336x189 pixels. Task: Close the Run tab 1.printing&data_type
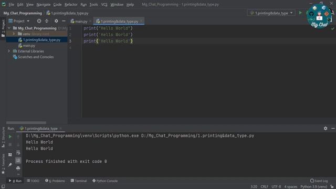[61, 129]
